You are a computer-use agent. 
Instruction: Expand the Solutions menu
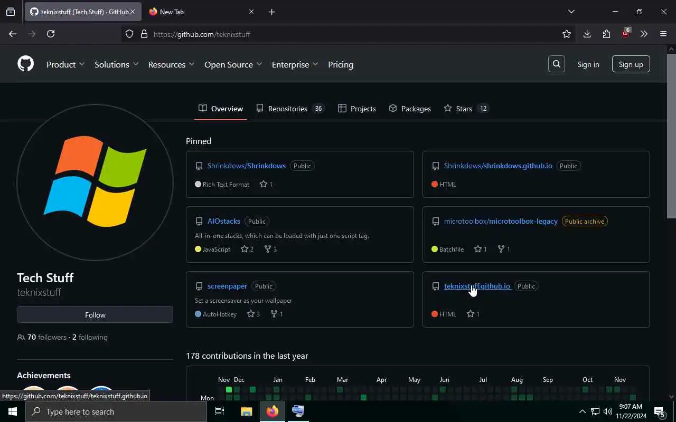116,64
